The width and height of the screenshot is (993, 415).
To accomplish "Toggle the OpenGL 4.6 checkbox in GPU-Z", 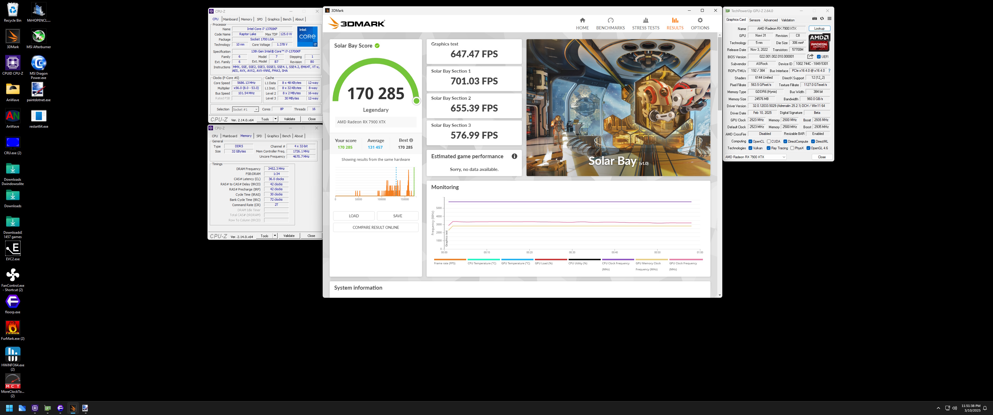I will pyautogui.click(x=808, y=148).
